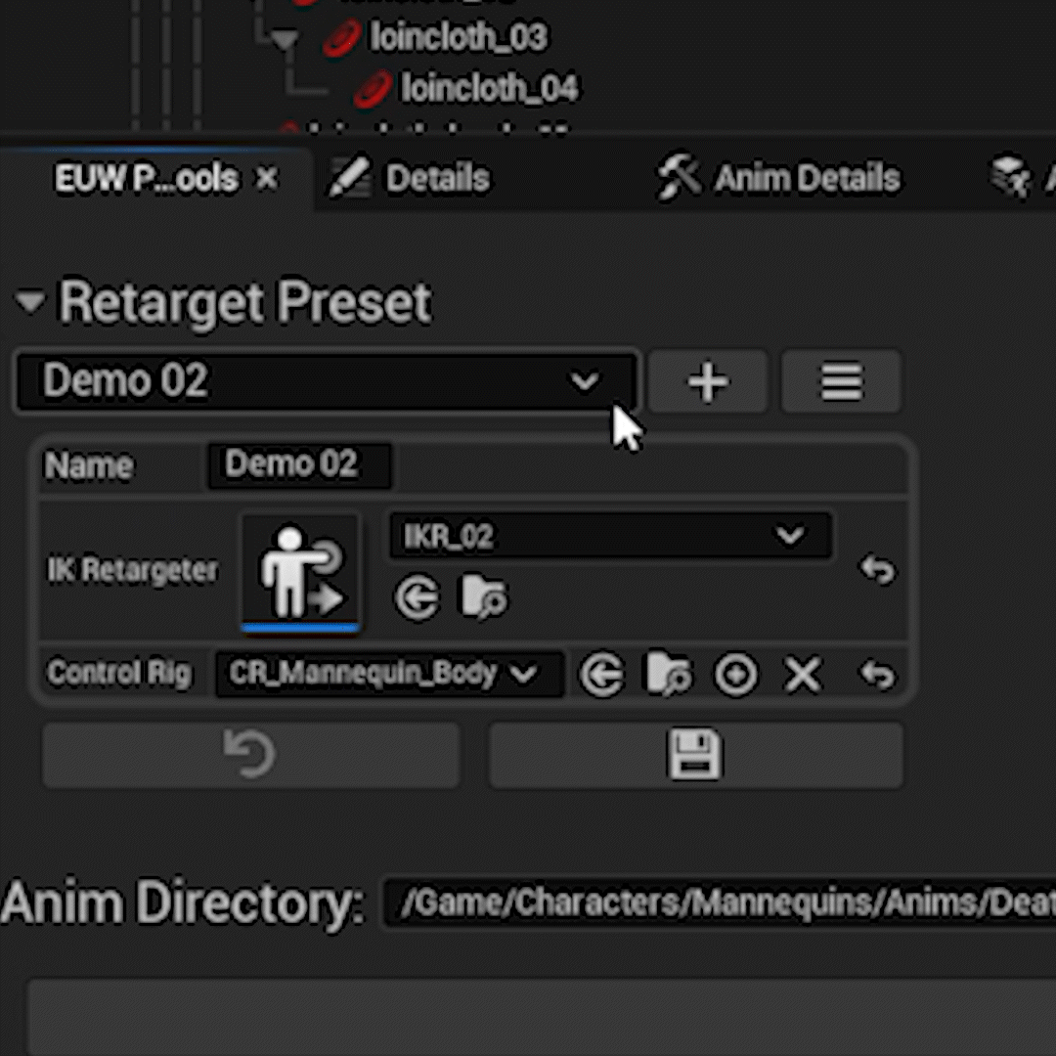Browse to IK Retargeter asset in content browser
Screen dimensions: 1056x1056
coord(483,598)
